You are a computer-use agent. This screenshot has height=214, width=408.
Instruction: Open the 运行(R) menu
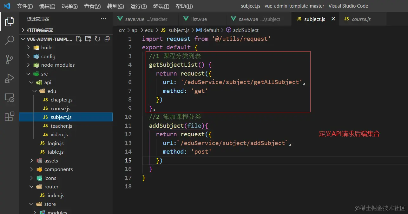pyautogui.click(x=139, y=6)
